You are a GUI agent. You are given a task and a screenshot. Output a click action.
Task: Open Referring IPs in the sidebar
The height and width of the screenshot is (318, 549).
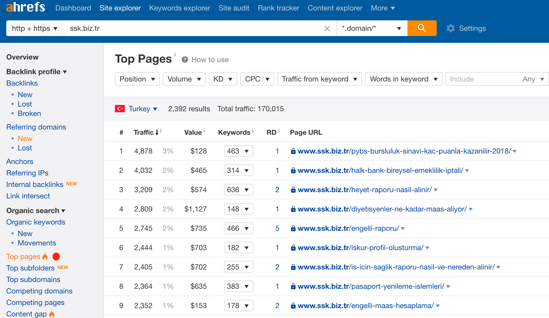pos(27,173)
